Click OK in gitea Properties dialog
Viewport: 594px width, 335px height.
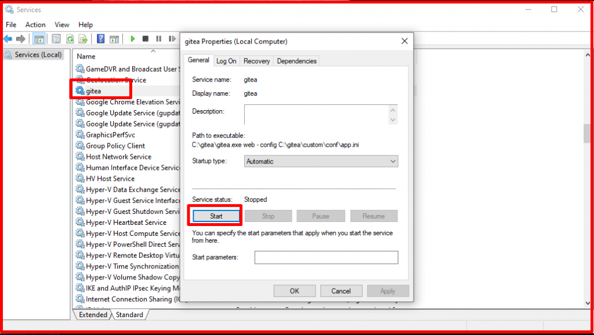tap(295, 291)
